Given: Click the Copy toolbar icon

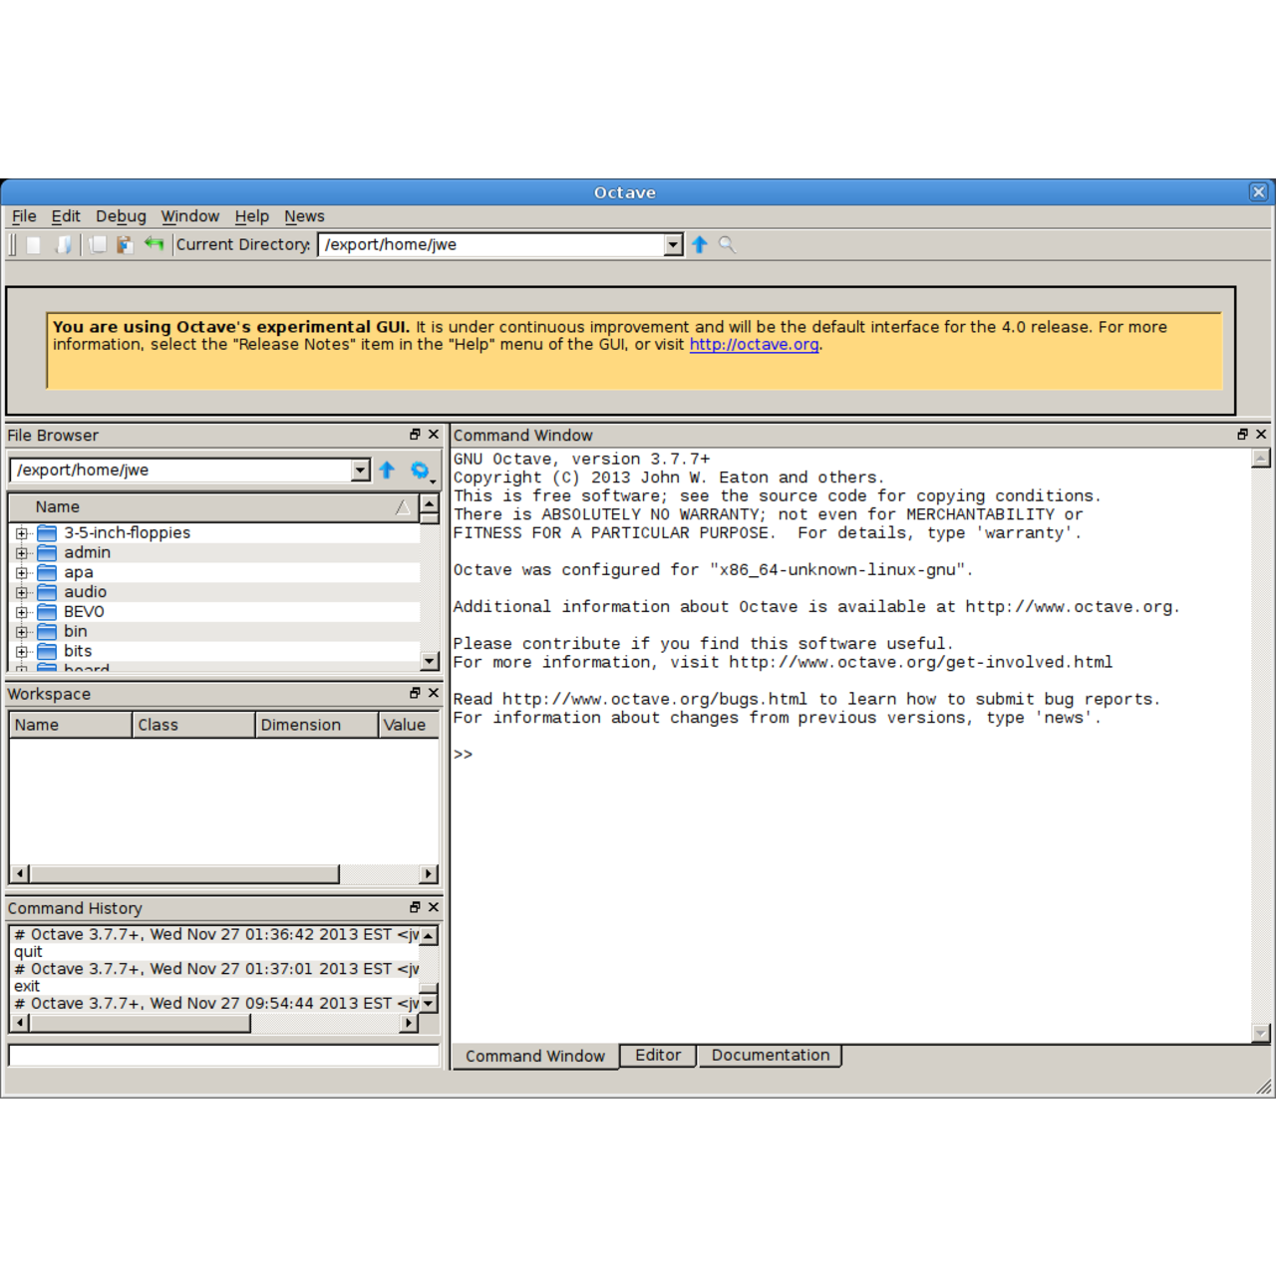Looking at the screenshot, I should coord(98,245).
